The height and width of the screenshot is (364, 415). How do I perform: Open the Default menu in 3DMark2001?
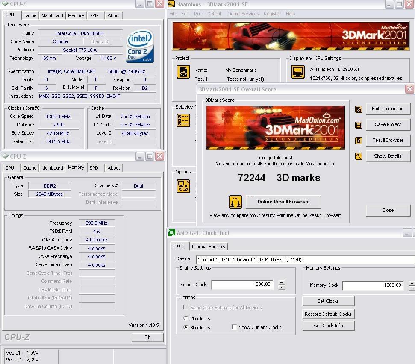215,14
